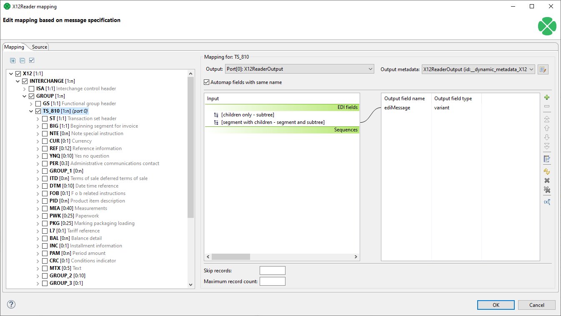Check the ISA Interchange control header checkbox
Image resolution: width=561 pixels, height=316 pixels.
(x=31, y=88)
